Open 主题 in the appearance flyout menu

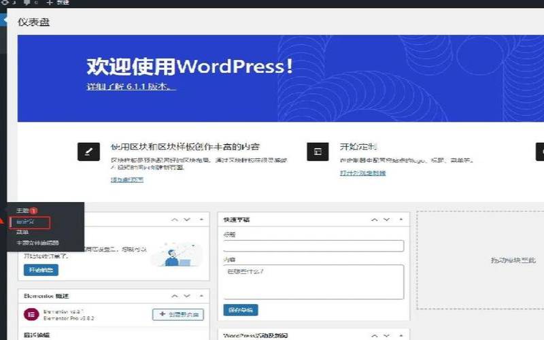[23, 211]
